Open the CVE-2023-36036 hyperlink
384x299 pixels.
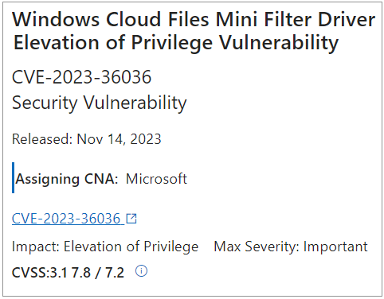(x=66, y=219)
